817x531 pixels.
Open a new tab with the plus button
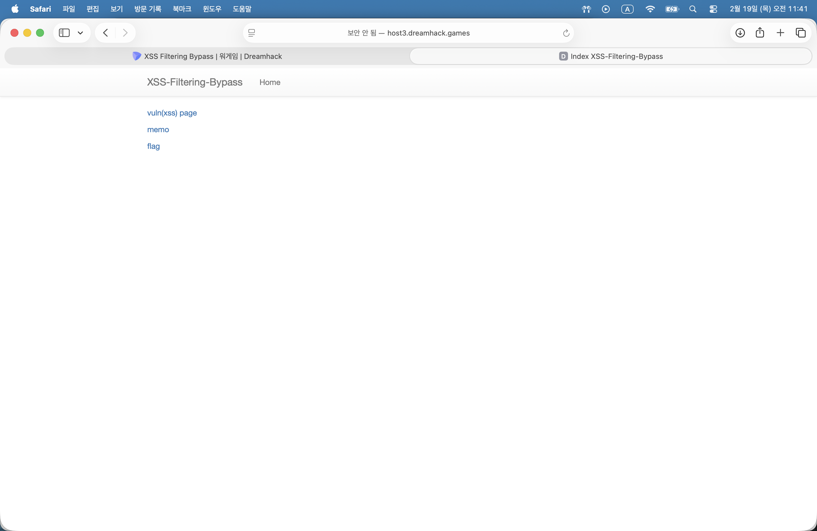tap(780, 33)
